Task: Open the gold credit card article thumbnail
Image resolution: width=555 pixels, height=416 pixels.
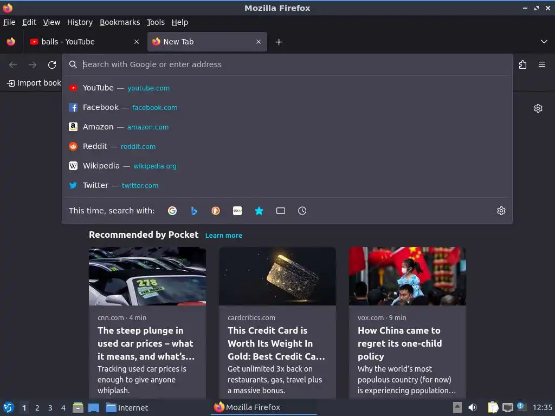Action: (277, 276)
